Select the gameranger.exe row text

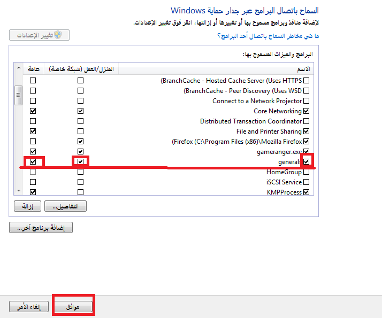coord(279,152)
